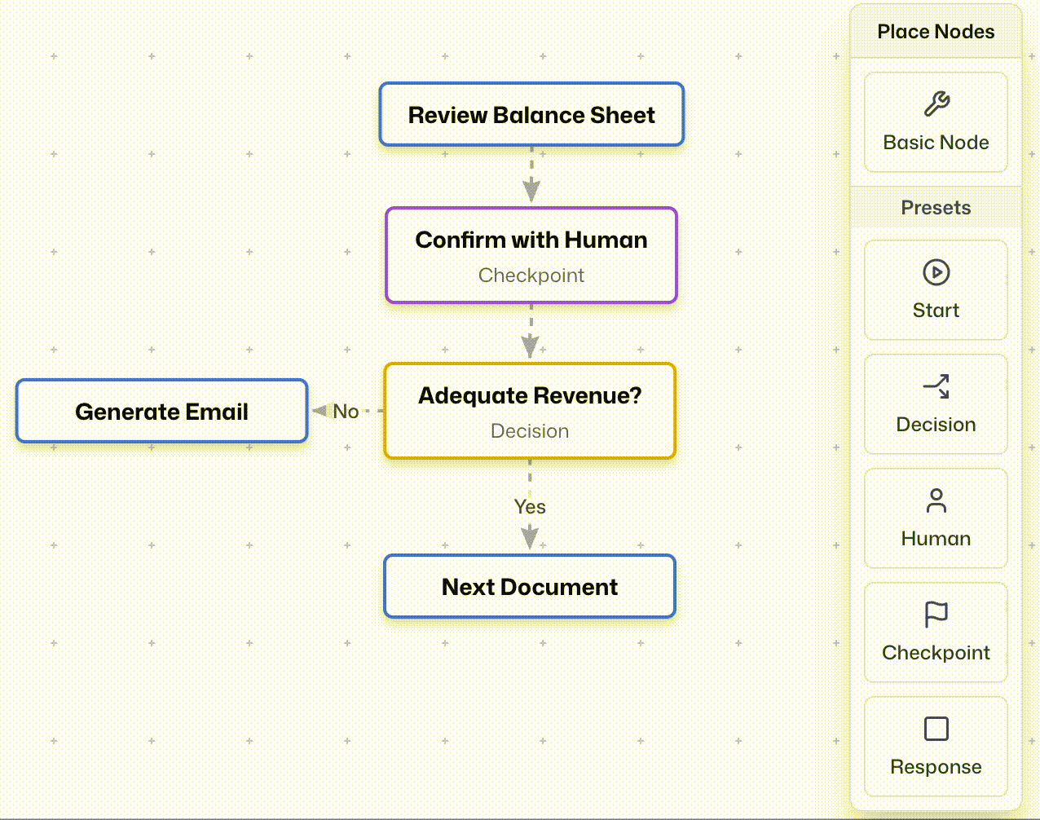Viewport: 1040px width, 820px height.
Task: Click the Basic Node wrench icon
Action: pos(936,104)
